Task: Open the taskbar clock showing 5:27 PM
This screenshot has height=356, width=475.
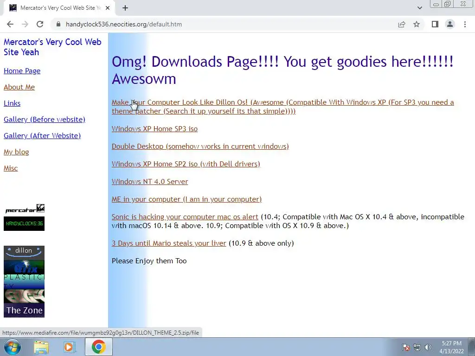Action: click(x=451, y=347)
